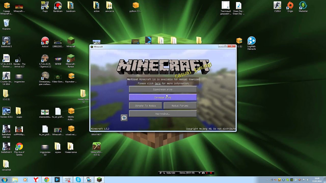This screenshot has width=326, height=183.
Task: Open Сетевая игра multiplayer menu
Action: coord(163,98)
